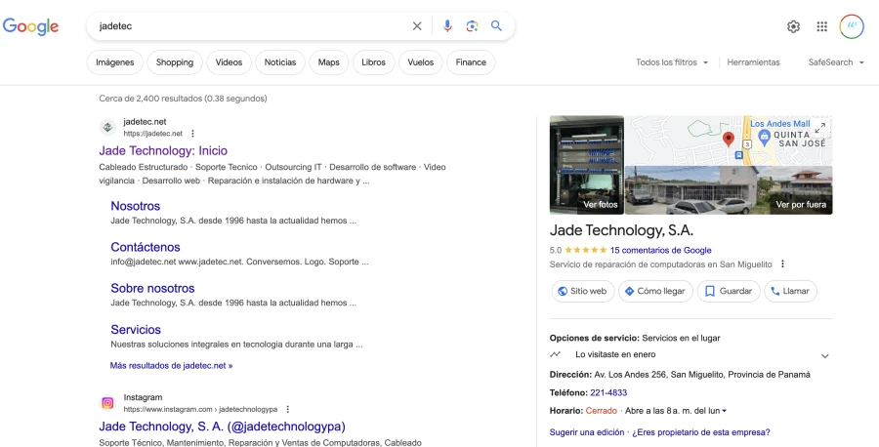Open the Todos los filtros dropdown
879x447 pixels.
tap(672, 62)
